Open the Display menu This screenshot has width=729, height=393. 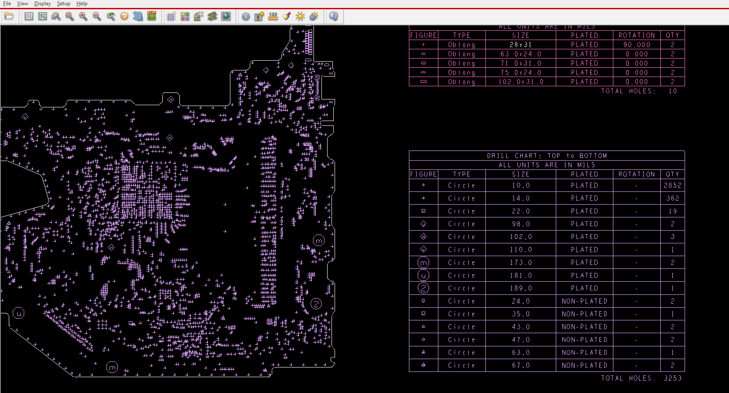(x=43, y=4)
